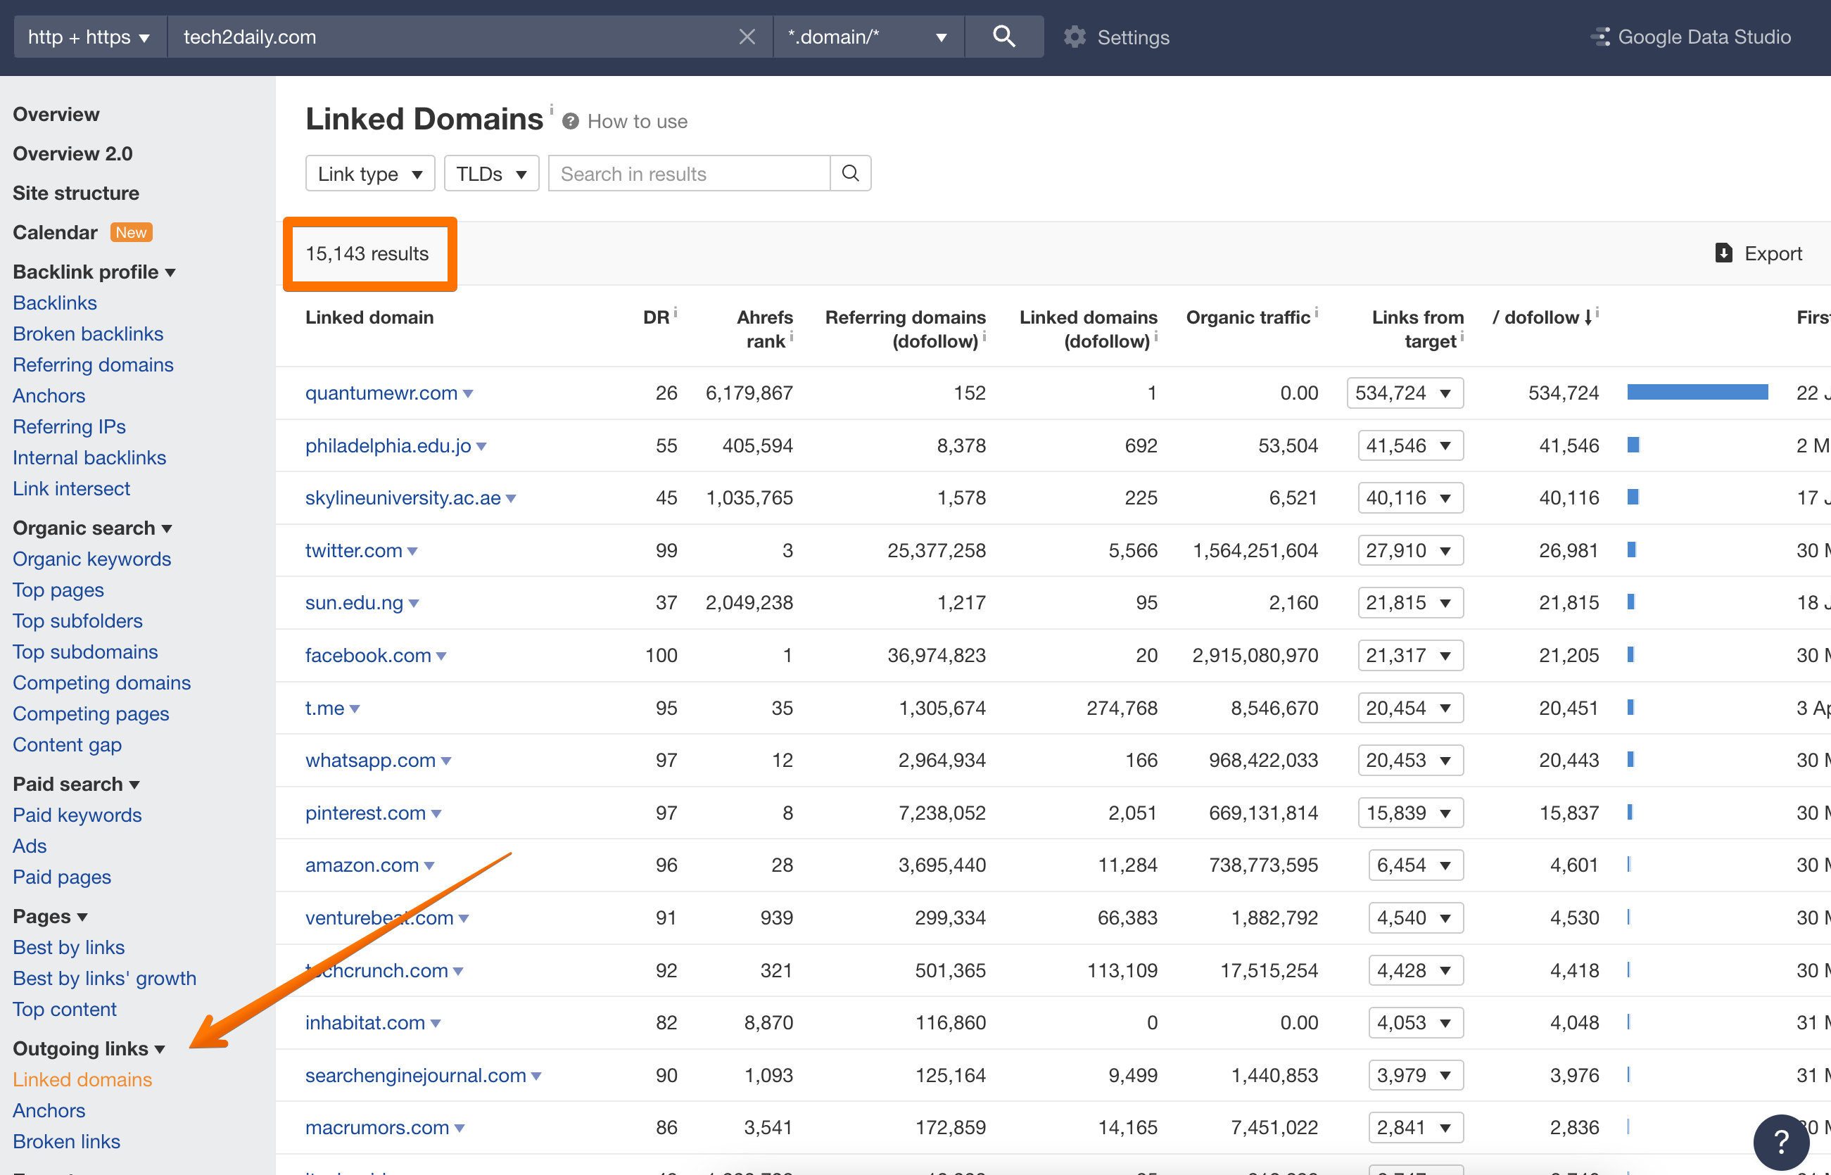Image resolution: width=1831 pixels, height=1175 pixels.
Task: Open Settings via the gear icon
Action: [1075, 36]
